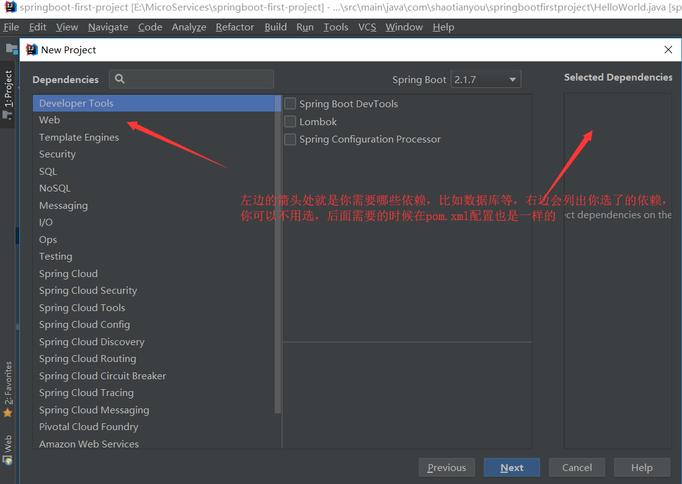Click the IntelliJ IDEA title bar icon
The width and height of the screenshot is (682, 484).
tap(11, 7)
